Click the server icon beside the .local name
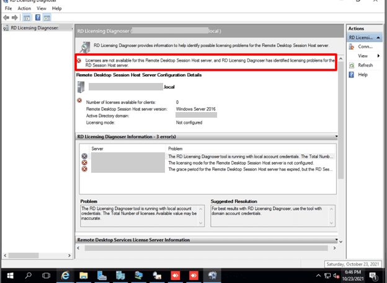The image size is (387, 283). click(81, 87)
